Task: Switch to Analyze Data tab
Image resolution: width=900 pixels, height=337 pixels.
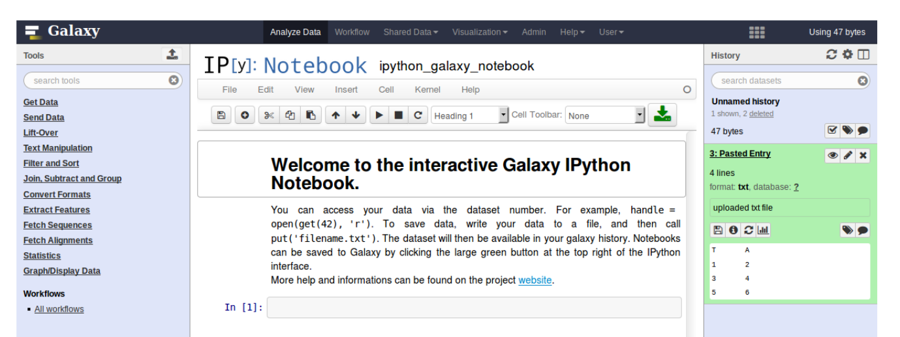Action: click(x=295, y=32)
